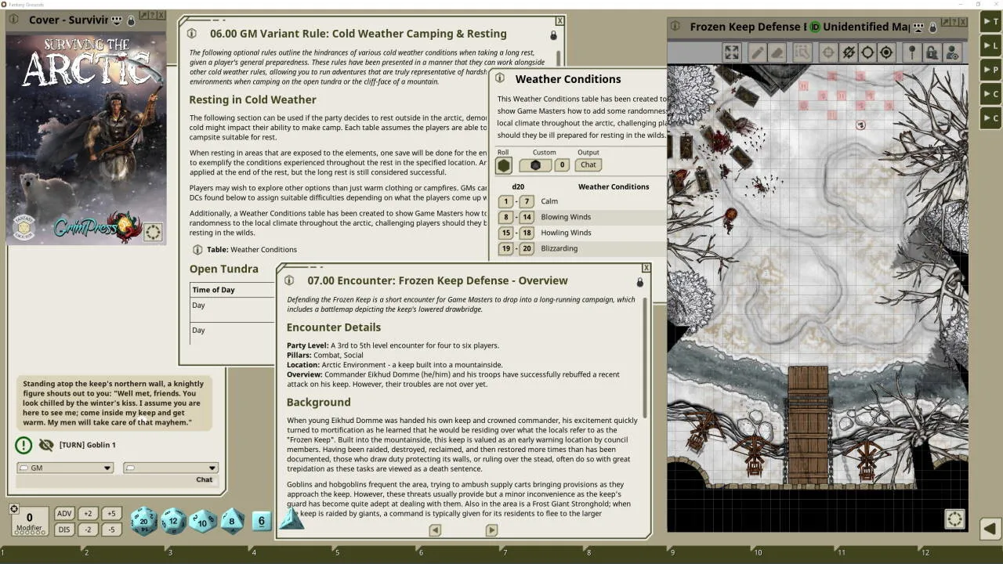Toggle the crossed-out sync targeting icon
Viewport: 1003px width, 564px height.
848,52
